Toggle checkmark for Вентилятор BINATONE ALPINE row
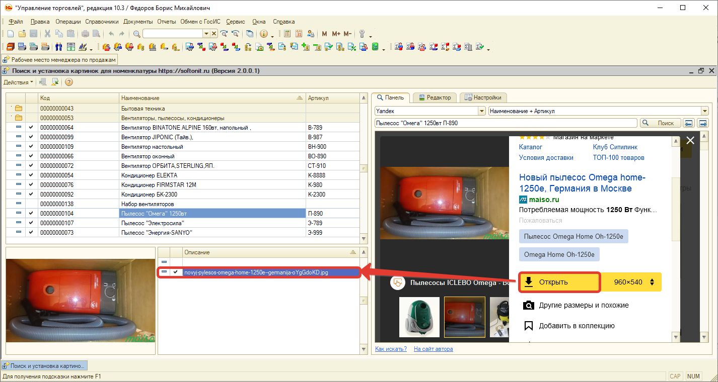The width and height of the screenshot is (718, 382). pyautogui.click(x=32, y=128)
